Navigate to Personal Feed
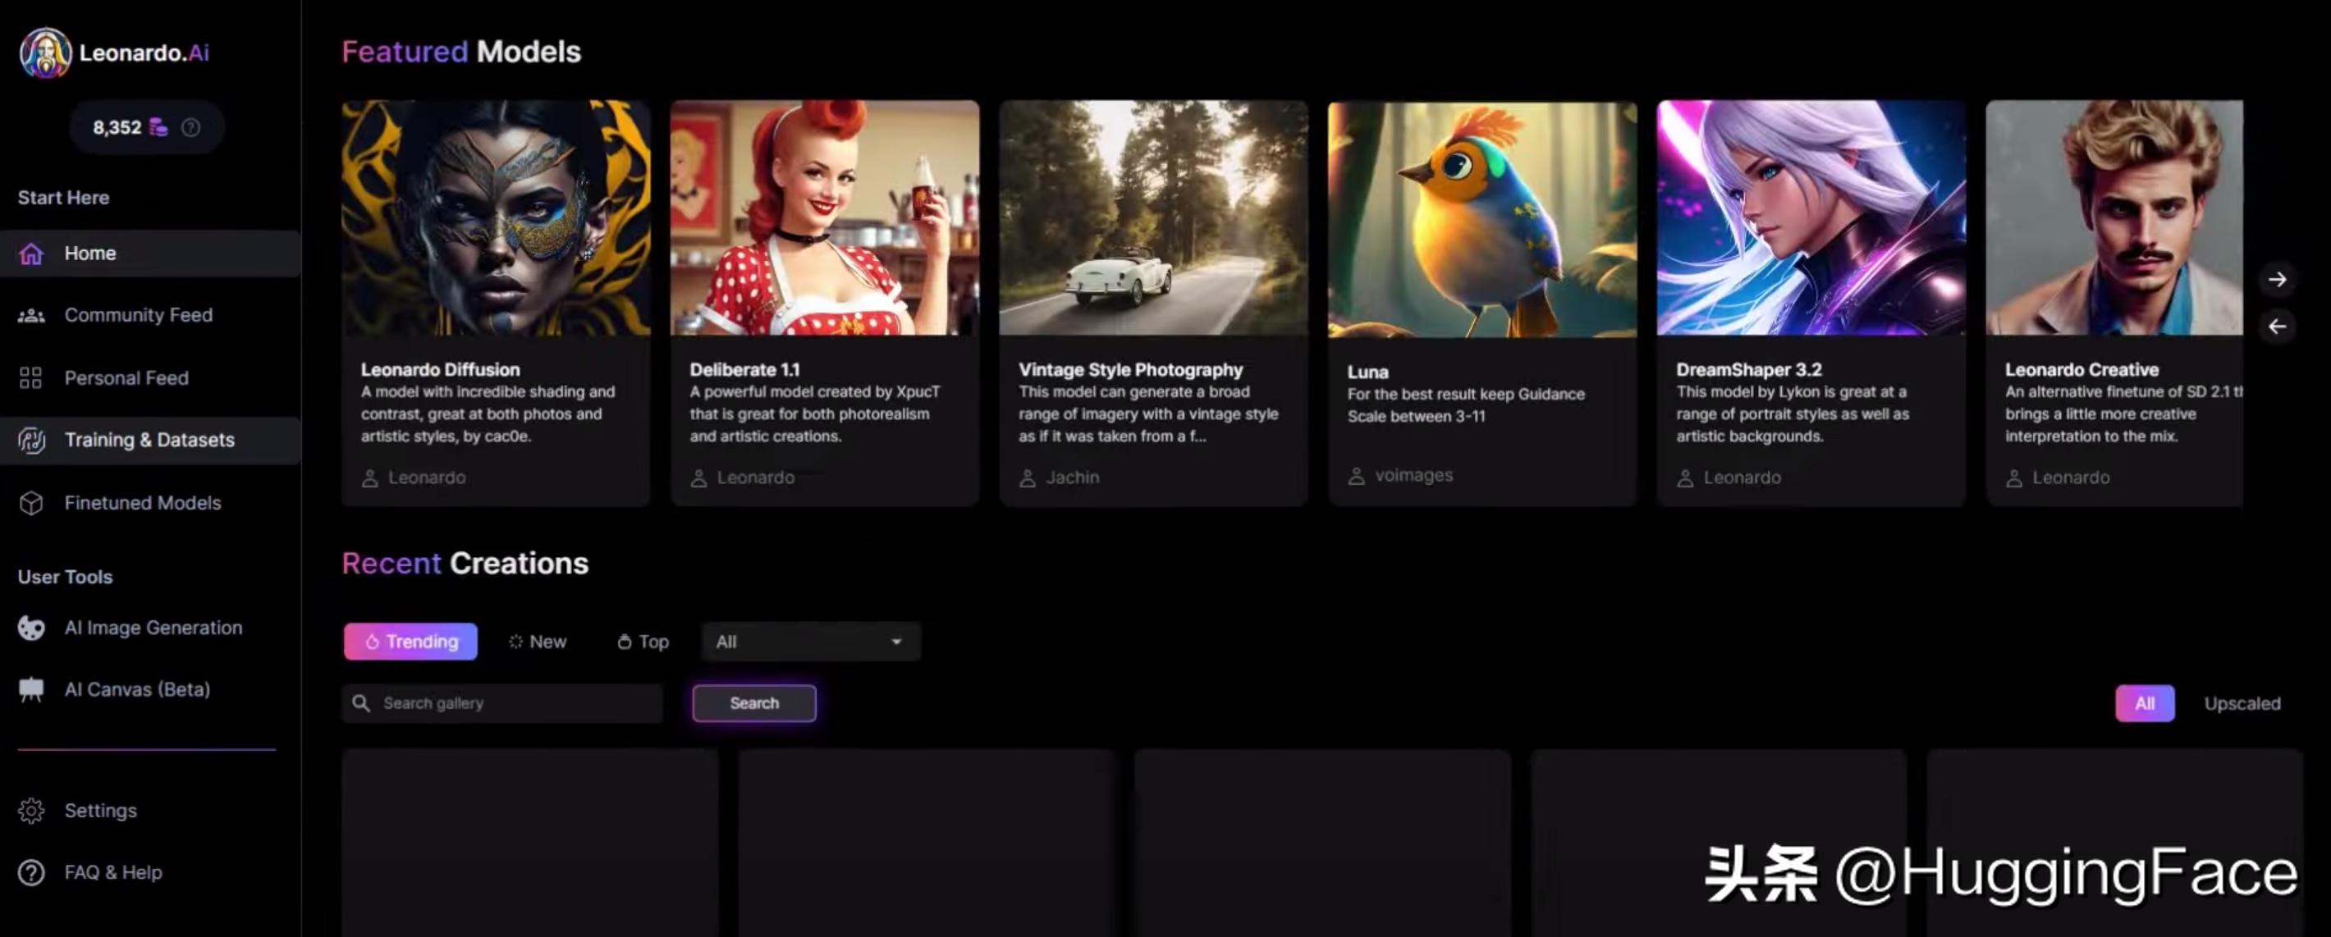This screenshot has height=937, width=2331. (x=125, y=377)
